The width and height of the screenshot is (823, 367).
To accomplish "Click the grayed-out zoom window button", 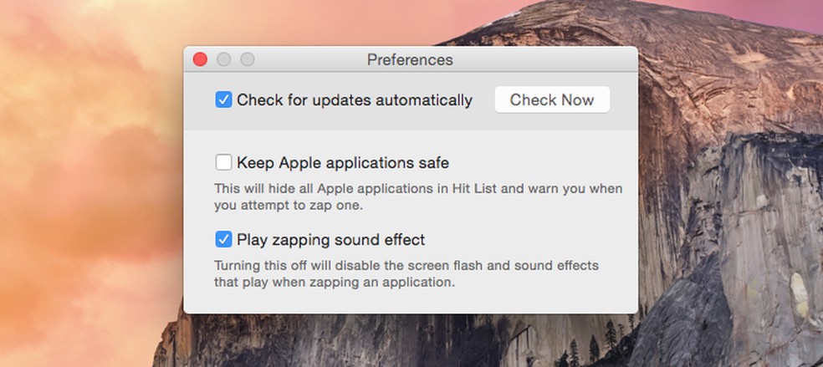I will click(x=247, y=59).
